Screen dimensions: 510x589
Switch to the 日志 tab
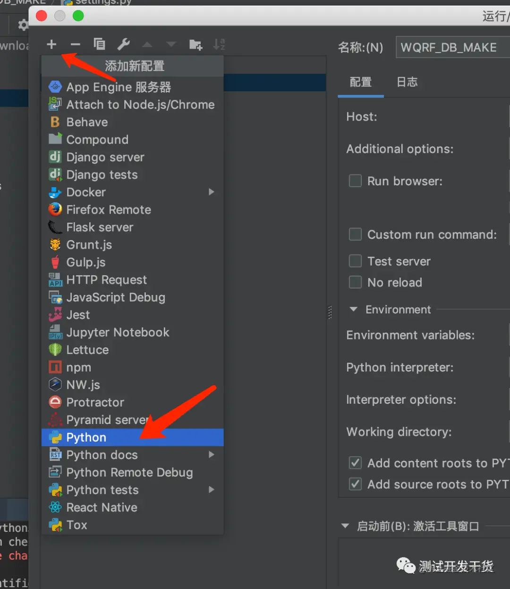407,82
